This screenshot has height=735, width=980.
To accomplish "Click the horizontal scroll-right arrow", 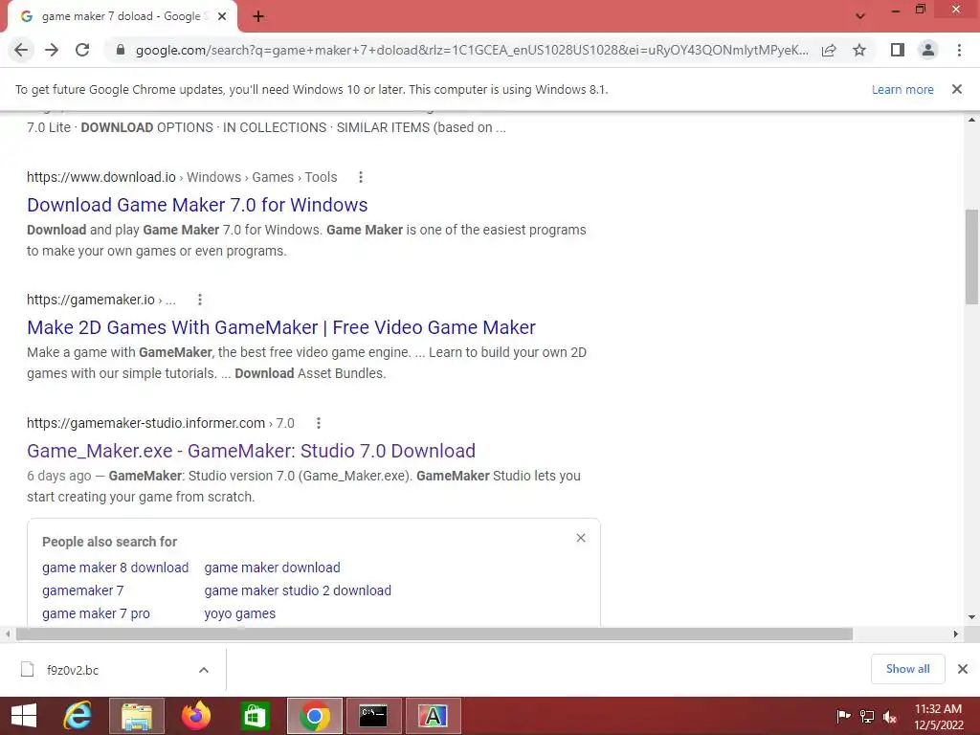I will point(956,634).
